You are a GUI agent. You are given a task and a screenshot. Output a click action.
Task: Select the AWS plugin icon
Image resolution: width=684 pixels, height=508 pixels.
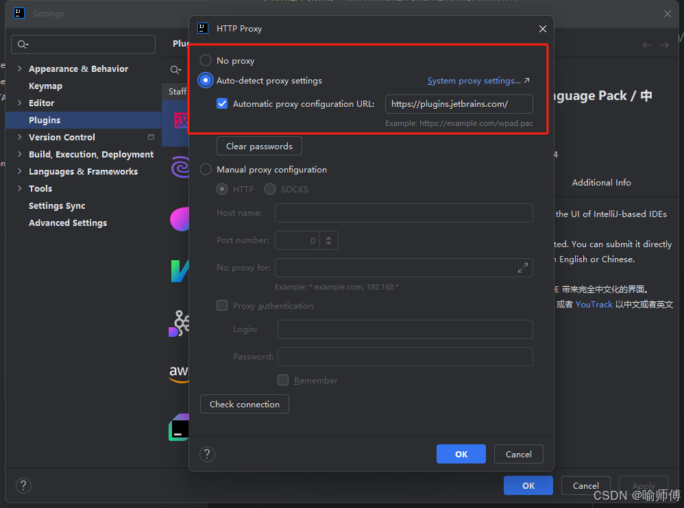click(179, 373)
